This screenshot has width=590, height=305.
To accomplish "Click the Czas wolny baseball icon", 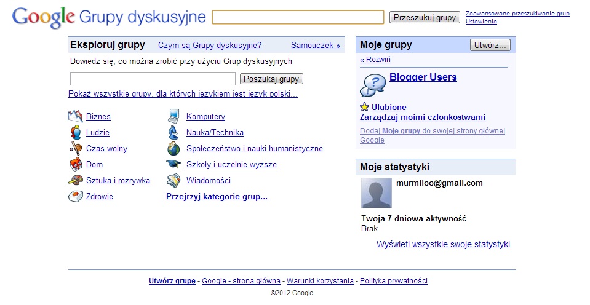I will (x=75, y=148).
